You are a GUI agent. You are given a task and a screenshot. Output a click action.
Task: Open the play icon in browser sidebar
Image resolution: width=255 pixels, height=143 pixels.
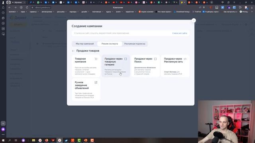(3, 23)
